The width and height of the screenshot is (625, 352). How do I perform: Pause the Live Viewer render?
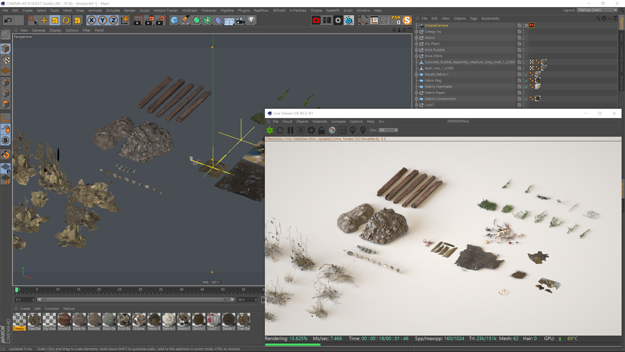pyautogui.click(x=290, y=130)
